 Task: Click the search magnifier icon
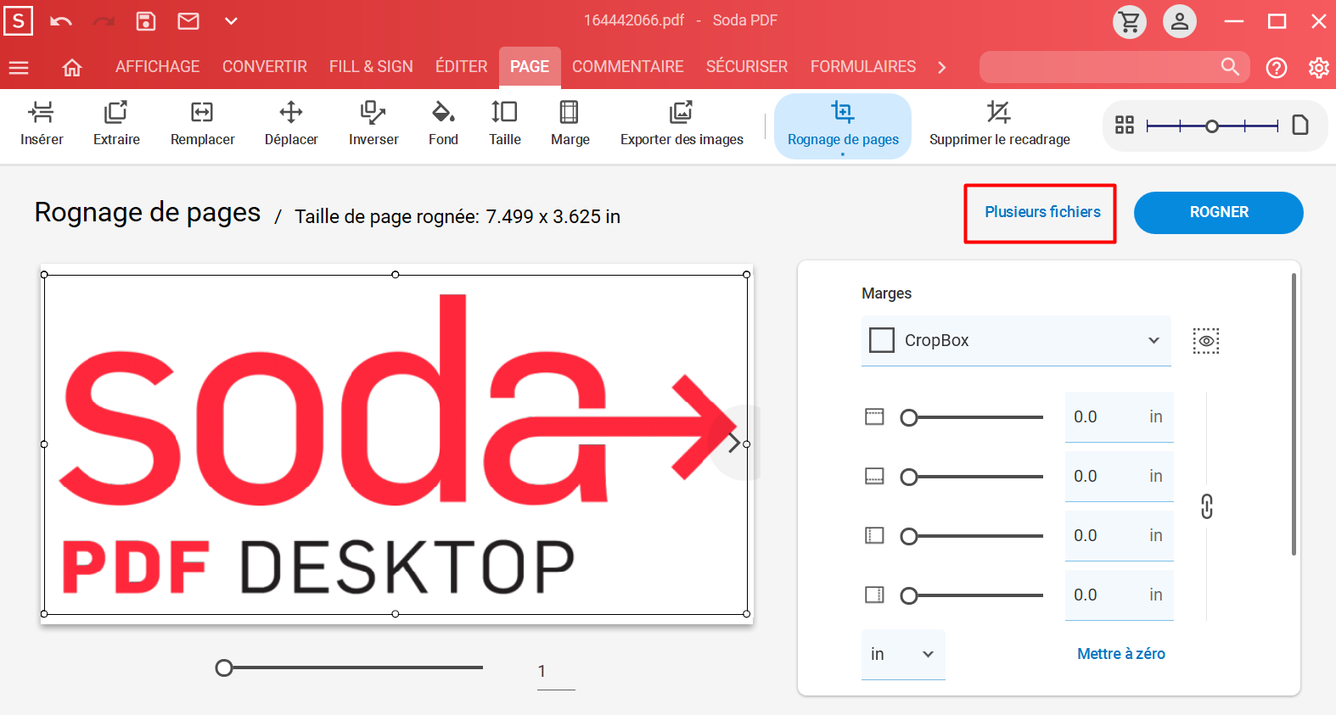[1230, 66]
